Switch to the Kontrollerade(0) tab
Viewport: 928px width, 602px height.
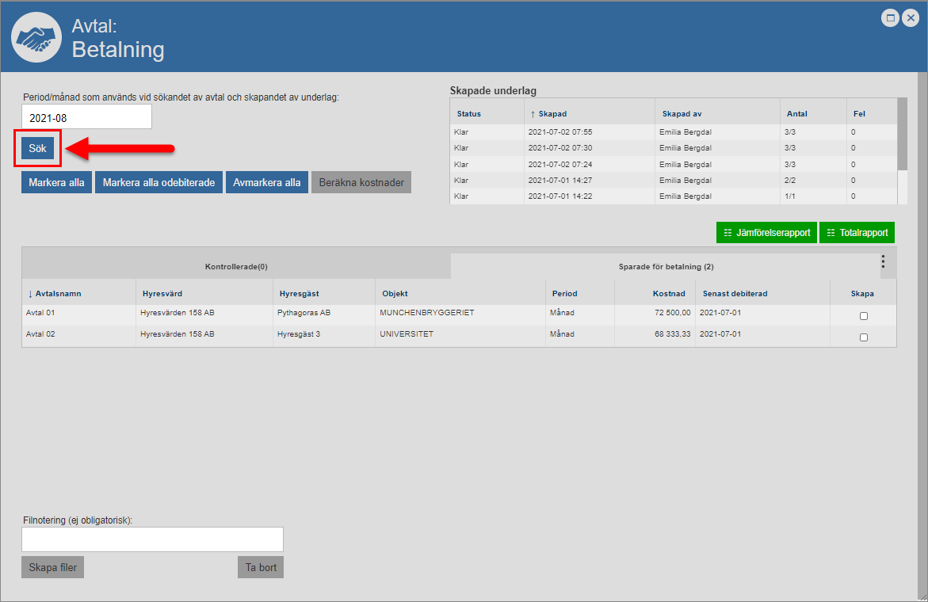pyautogui.click(x=236, y=267)
